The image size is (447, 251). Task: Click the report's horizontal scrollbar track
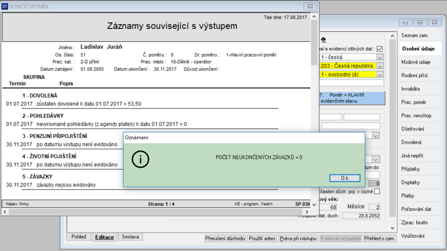click(156, 212)
